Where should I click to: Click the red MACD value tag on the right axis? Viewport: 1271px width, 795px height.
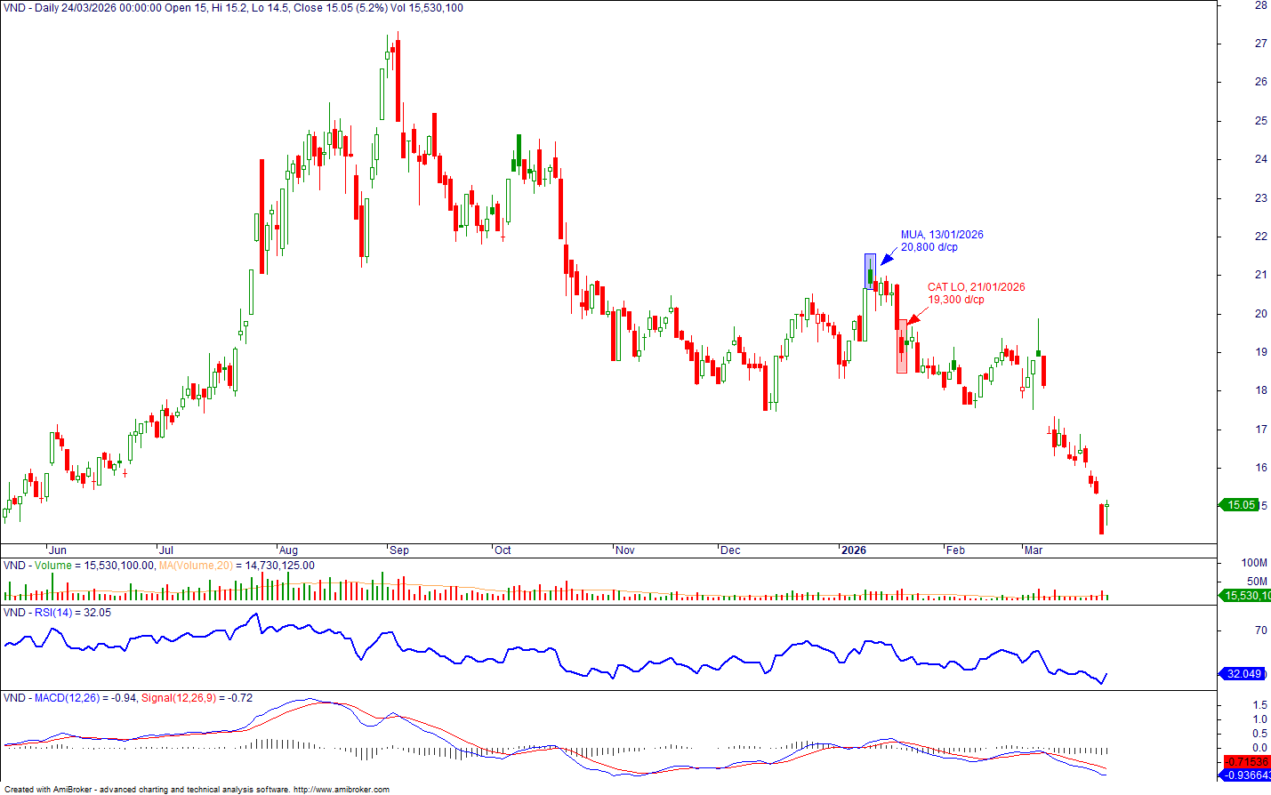point(1246,762)
